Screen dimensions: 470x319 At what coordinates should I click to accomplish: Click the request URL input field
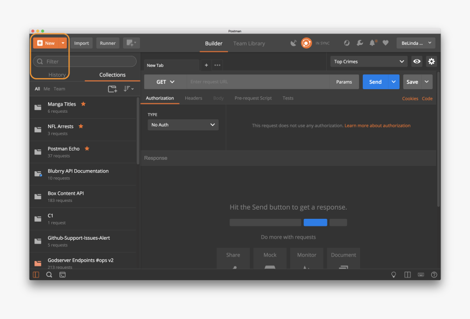click(257, 82)
